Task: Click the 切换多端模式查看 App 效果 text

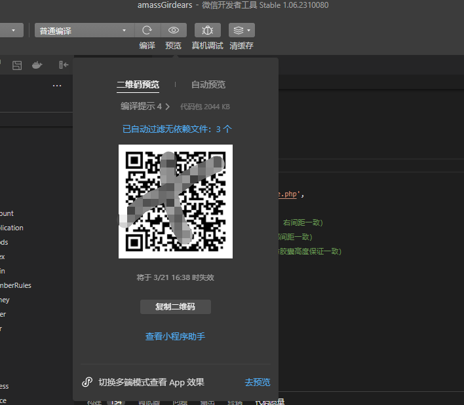Action: click(x=151, y=382)
